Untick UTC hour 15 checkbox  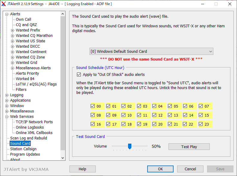[200, 115]
